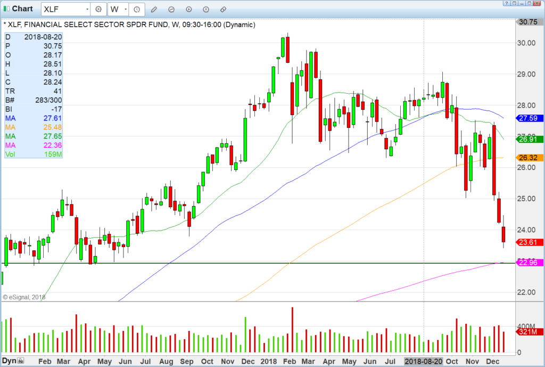Click the bar replay play icon
Viewport: 545px width, 367px height.
(189, 10)
